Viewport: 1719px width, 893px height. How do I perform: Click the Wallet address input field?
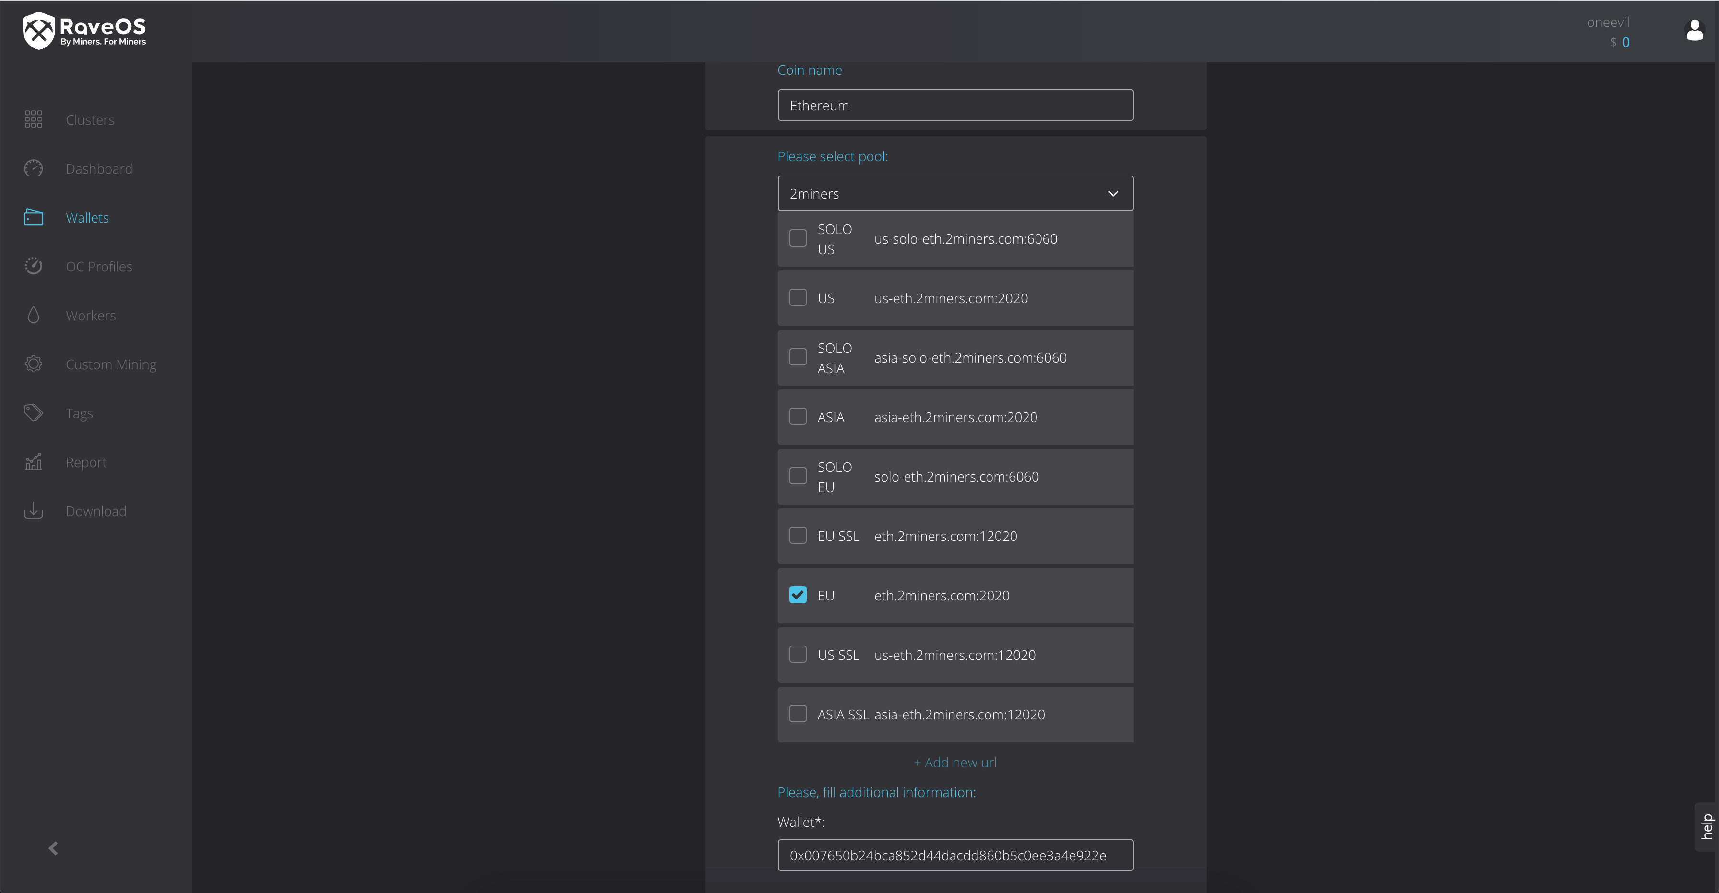pyautogui.click(x=955, y=855)
